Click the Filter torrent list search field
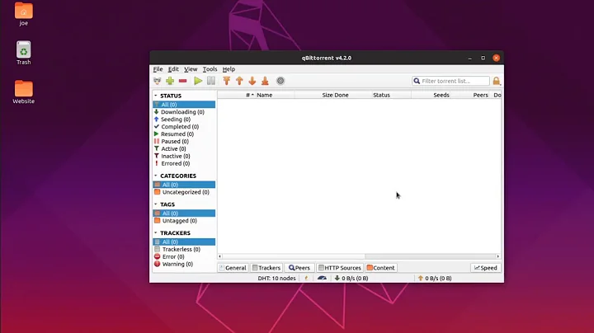 pos(450,81)
